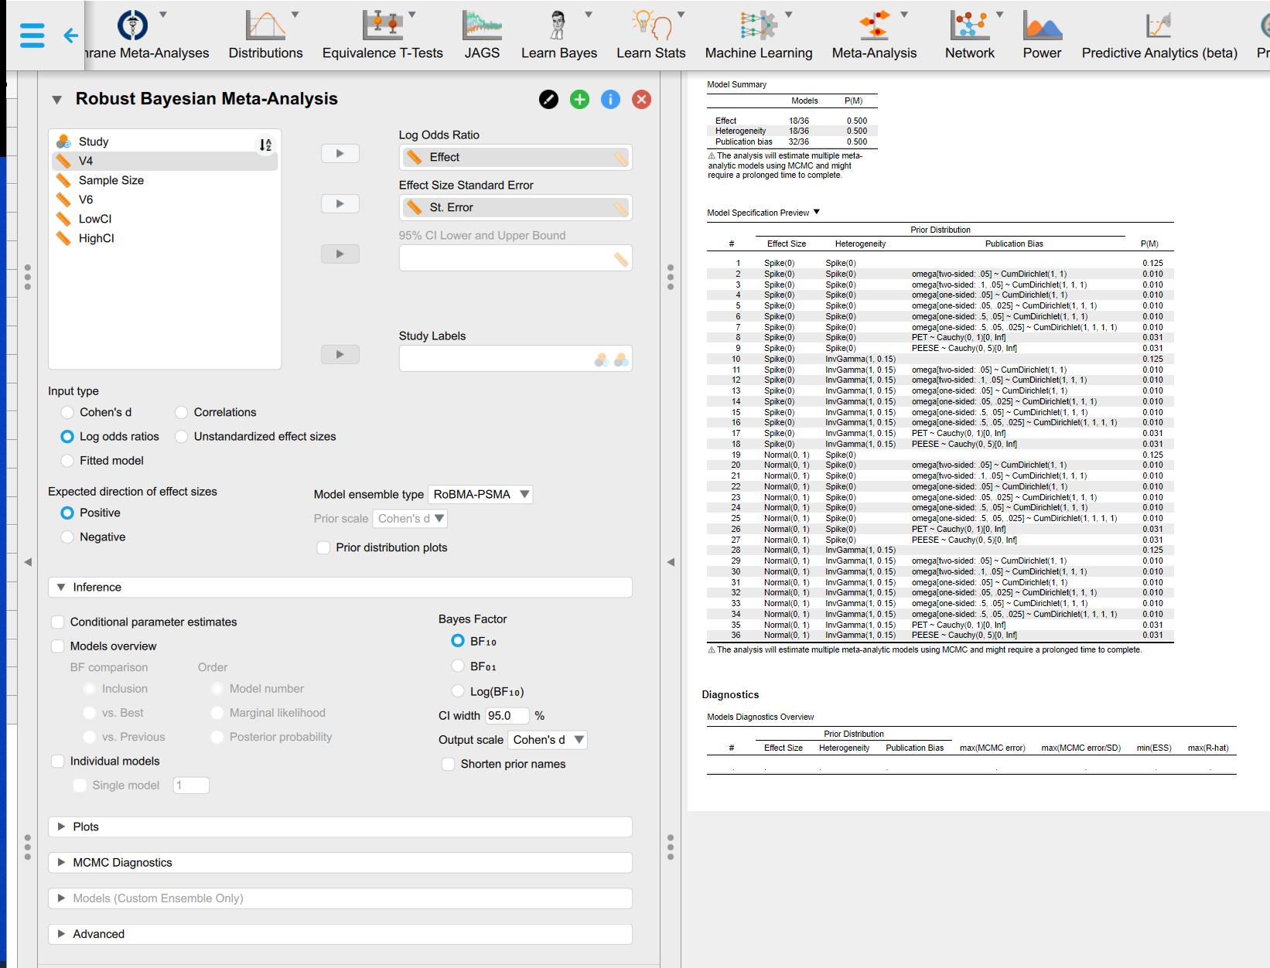1270x968 pixels.
Task: Click the Effect variable in Log Odds Ratio
Action: 515,157
